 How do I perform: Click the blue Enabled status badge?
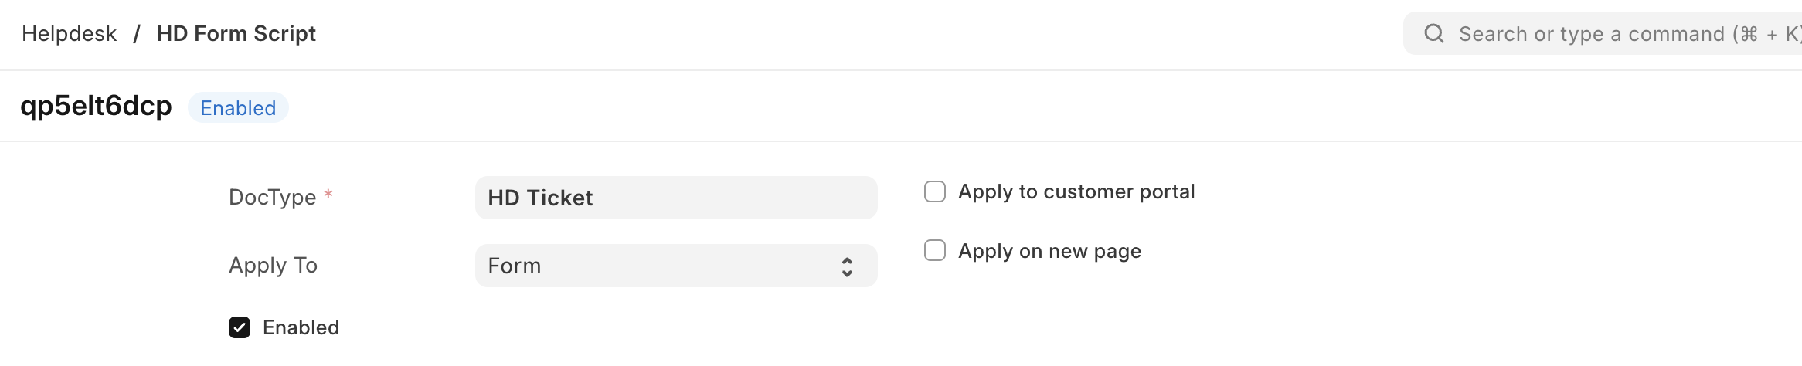238,108
